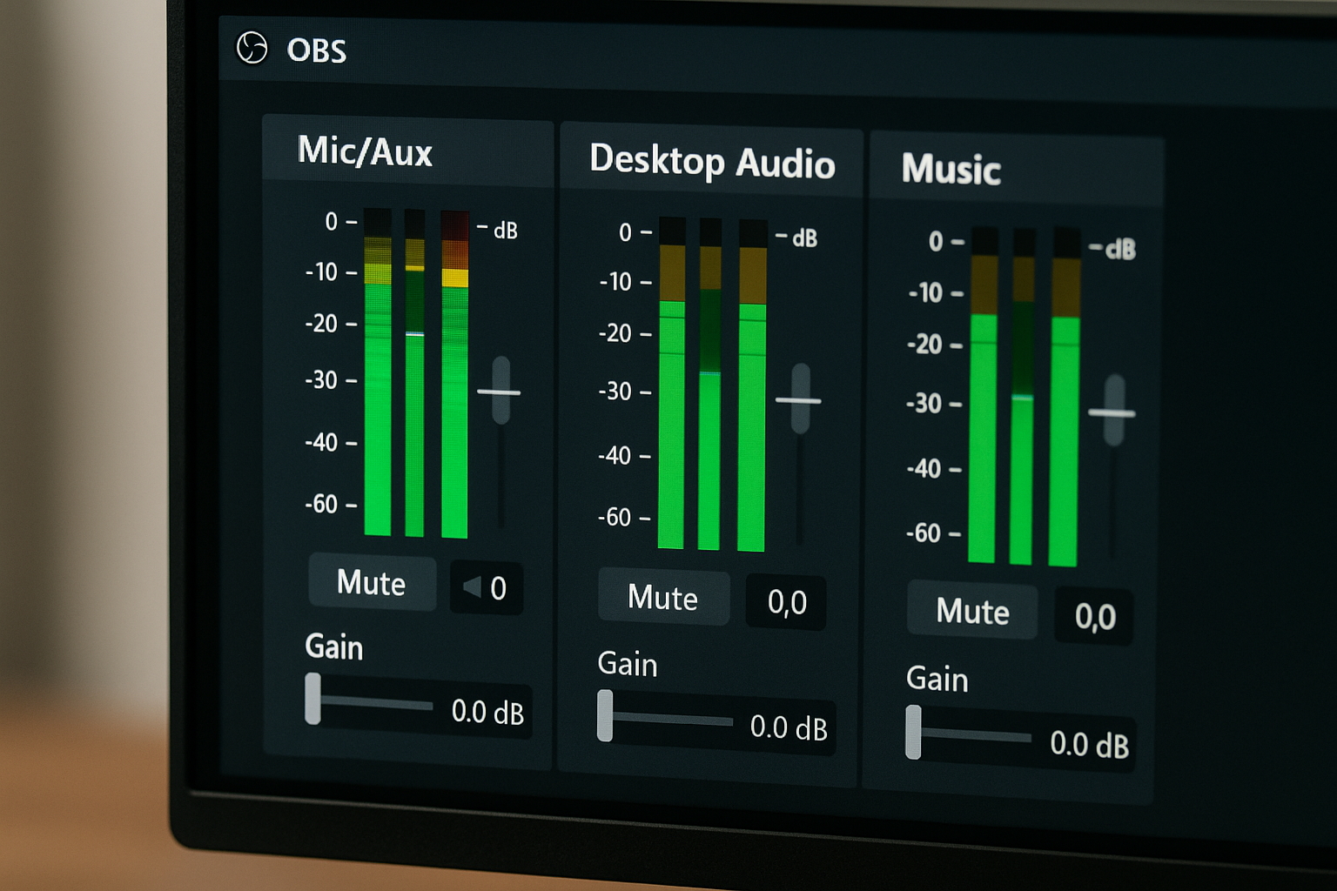Viewport: 1337px width, 891px height.
Task: Click the dB label beside Mic/Aux meter
Action: tap(506, 231)
